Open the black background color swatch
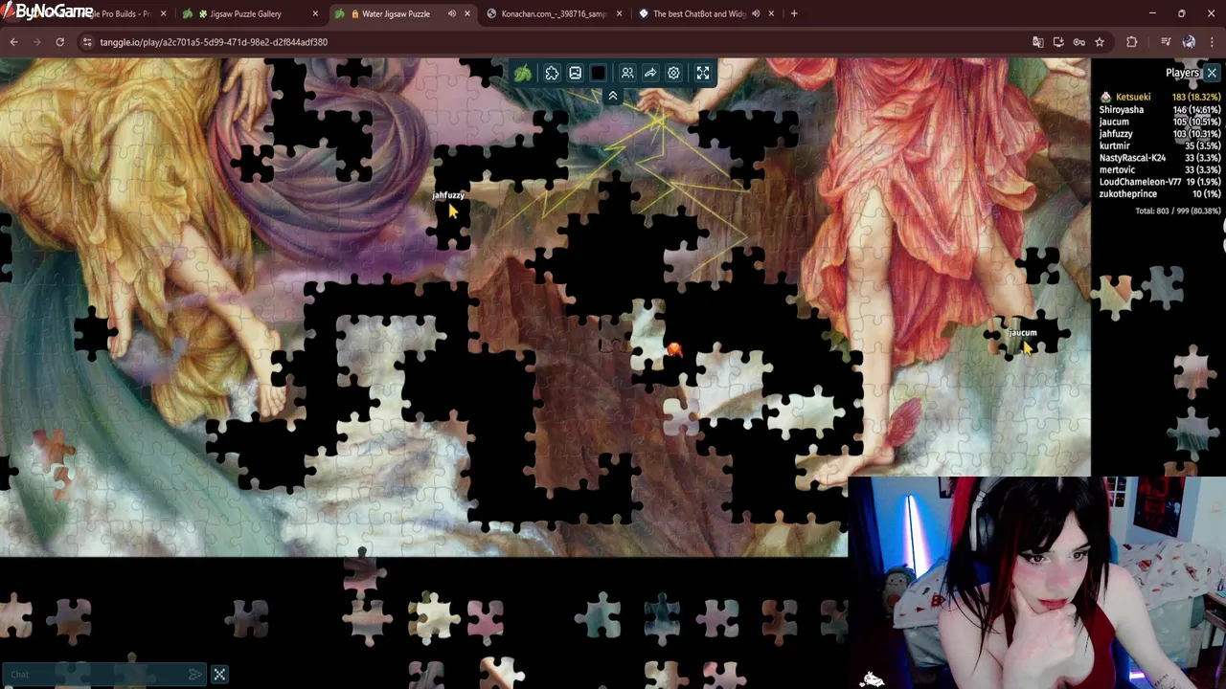The image size is (1226, 689). (x=599, y=73)
